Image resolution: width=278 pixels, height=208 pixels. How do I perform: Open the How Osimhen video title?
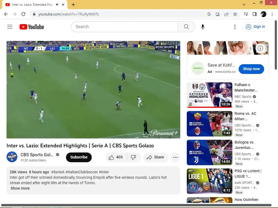[x=246, y=200]
